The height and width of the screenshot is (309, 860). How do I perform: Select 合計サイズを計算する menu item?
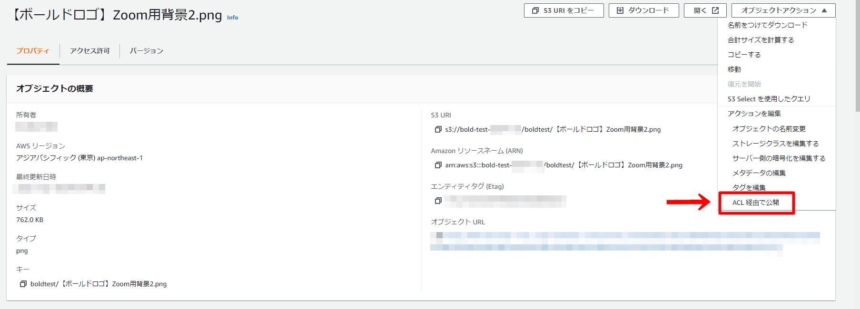point(761,40)
